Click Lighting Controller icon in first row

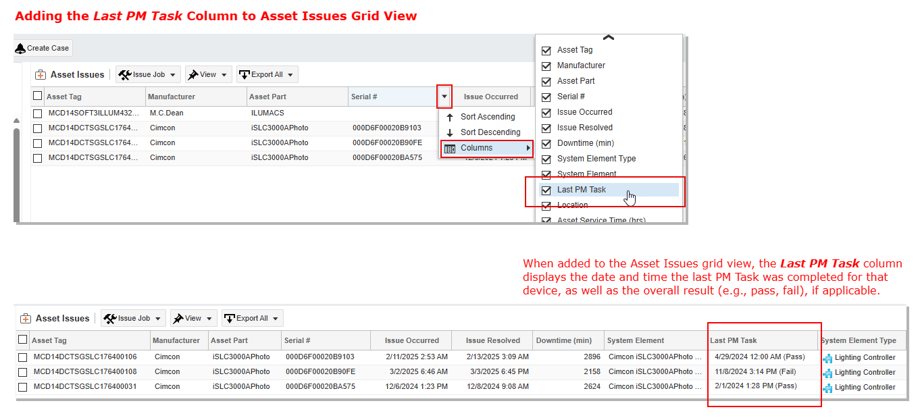point(827,358)
